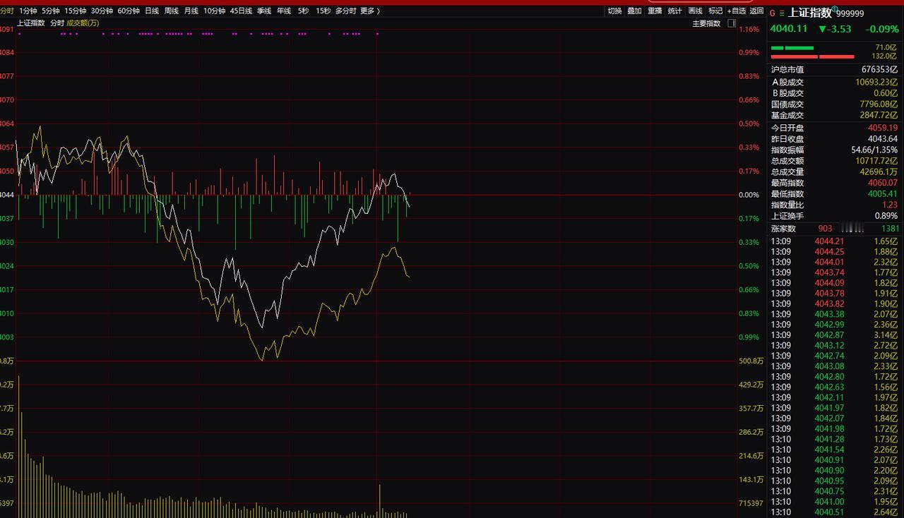Select the tick row with price 4040.51

(835, 512)
